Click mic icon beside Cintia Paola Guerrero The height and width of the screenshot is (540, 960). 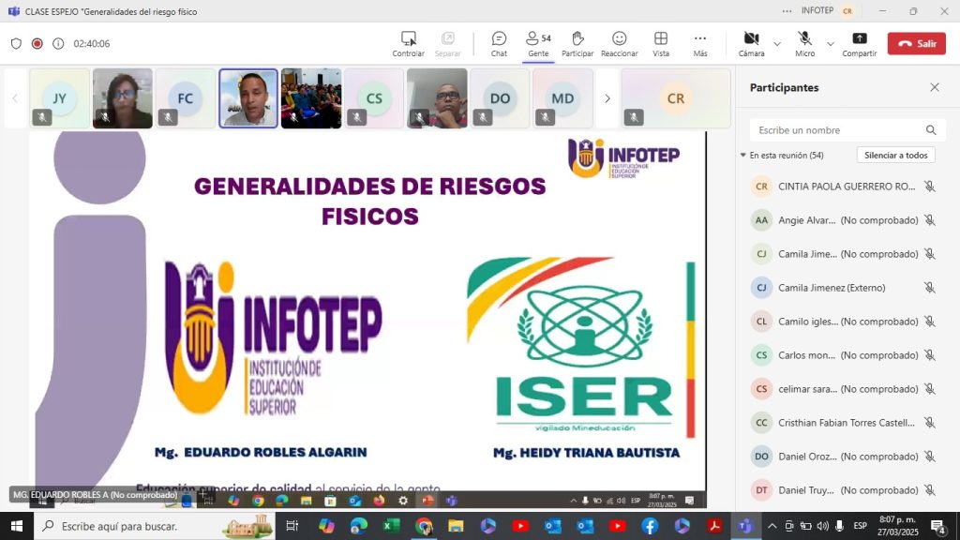pyautogui.click(x=929, y=187)
